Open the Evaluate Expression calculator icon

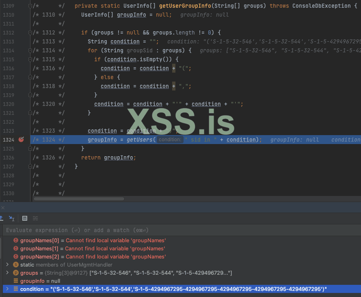pyautogui.click(x=25, y=218)
